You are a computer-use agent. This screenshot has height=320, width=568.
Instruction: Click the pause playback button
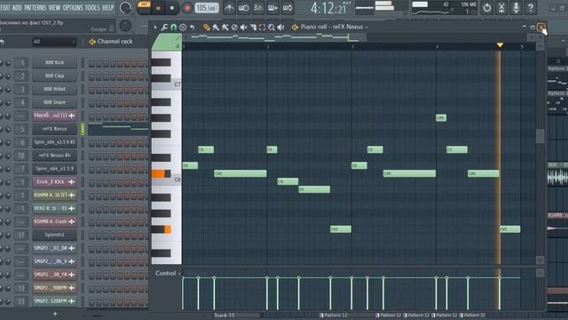click(158, 8)
